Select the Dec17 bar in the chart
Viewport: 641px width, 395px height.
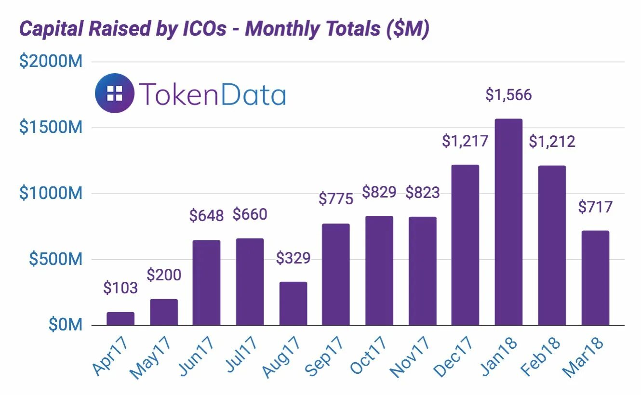pos(465,245)
